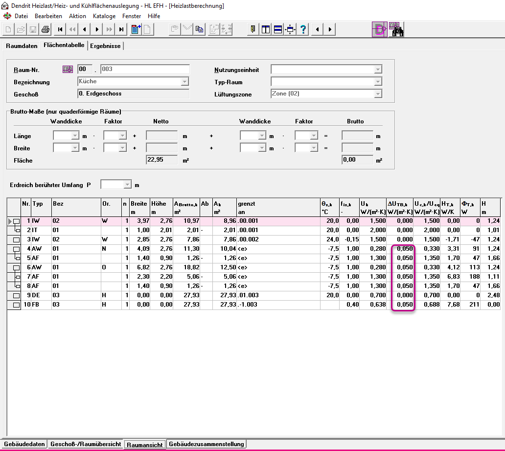Select row header of row 10 FB
The width and height of the screenshot is (505, 451).
coord(14,305)
